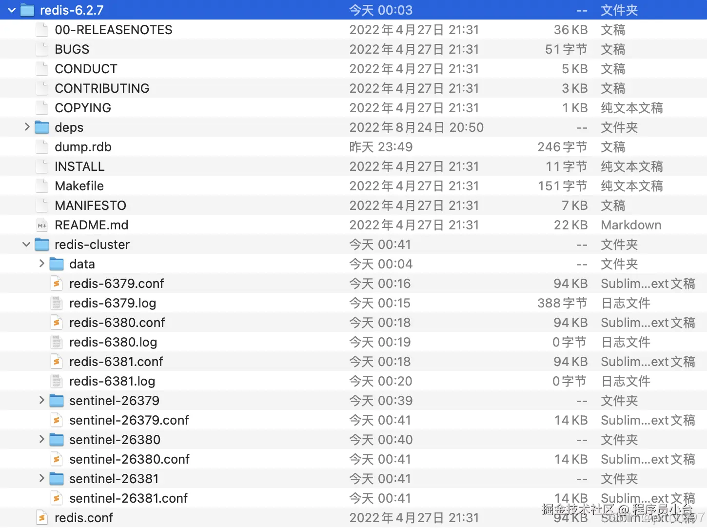Click the redis.conf Sublime icon
The image size is (707, 530).
click(x=42, y=518)
